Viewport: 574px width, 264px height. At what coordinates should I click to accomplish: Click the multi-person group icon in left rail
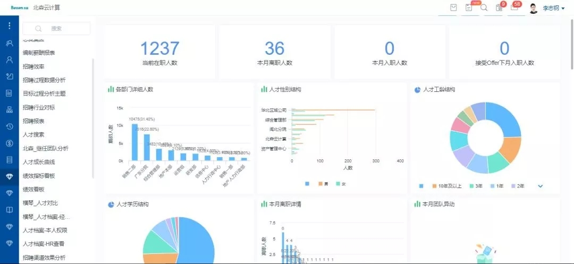tap(10, 43)
